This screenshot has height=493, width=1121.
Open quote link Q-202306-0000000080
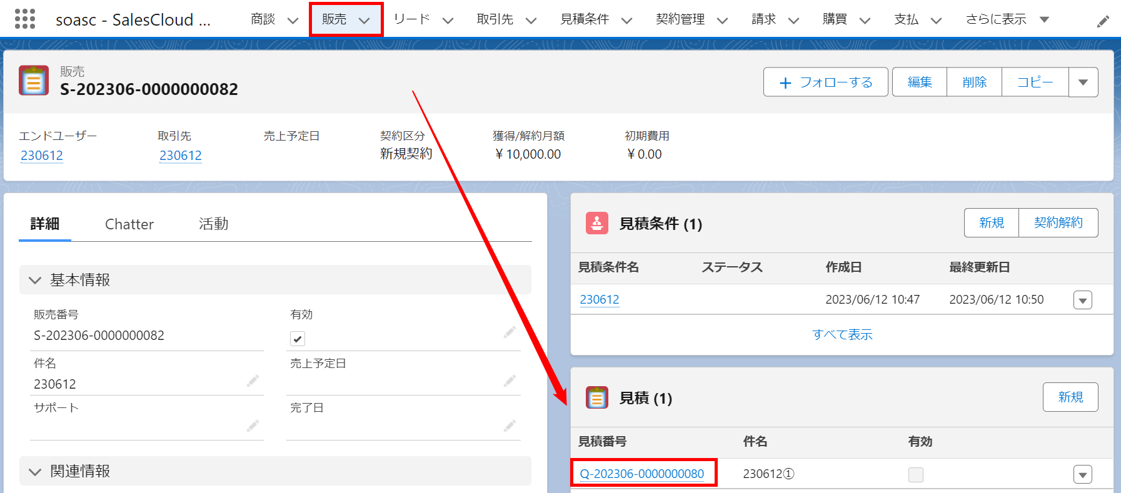(641, 474)
